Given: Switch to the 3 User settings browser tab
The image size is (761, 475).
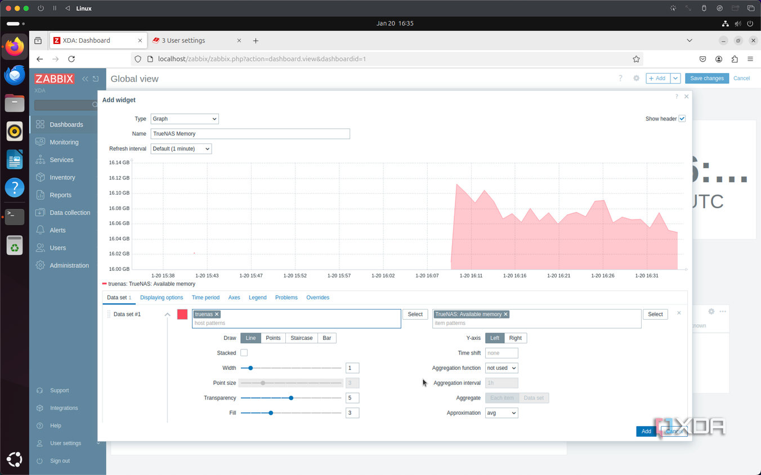Looking at the screenshot, I should (x=196, y=41).
